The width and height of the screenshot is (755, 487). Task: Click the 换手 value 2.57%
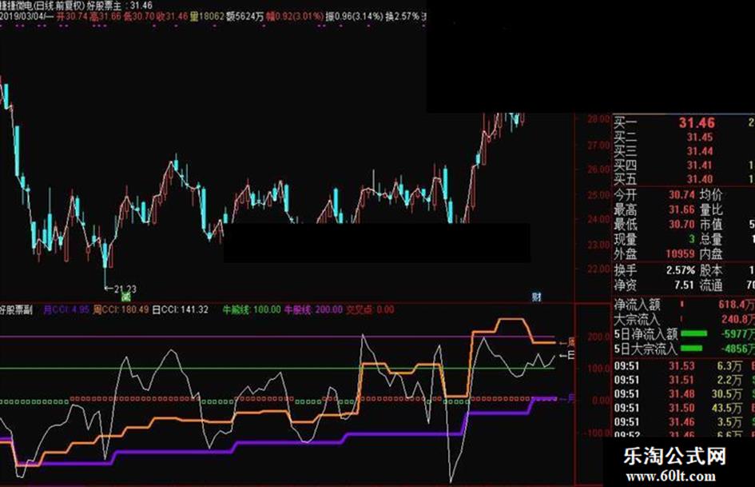click(681, 270)
